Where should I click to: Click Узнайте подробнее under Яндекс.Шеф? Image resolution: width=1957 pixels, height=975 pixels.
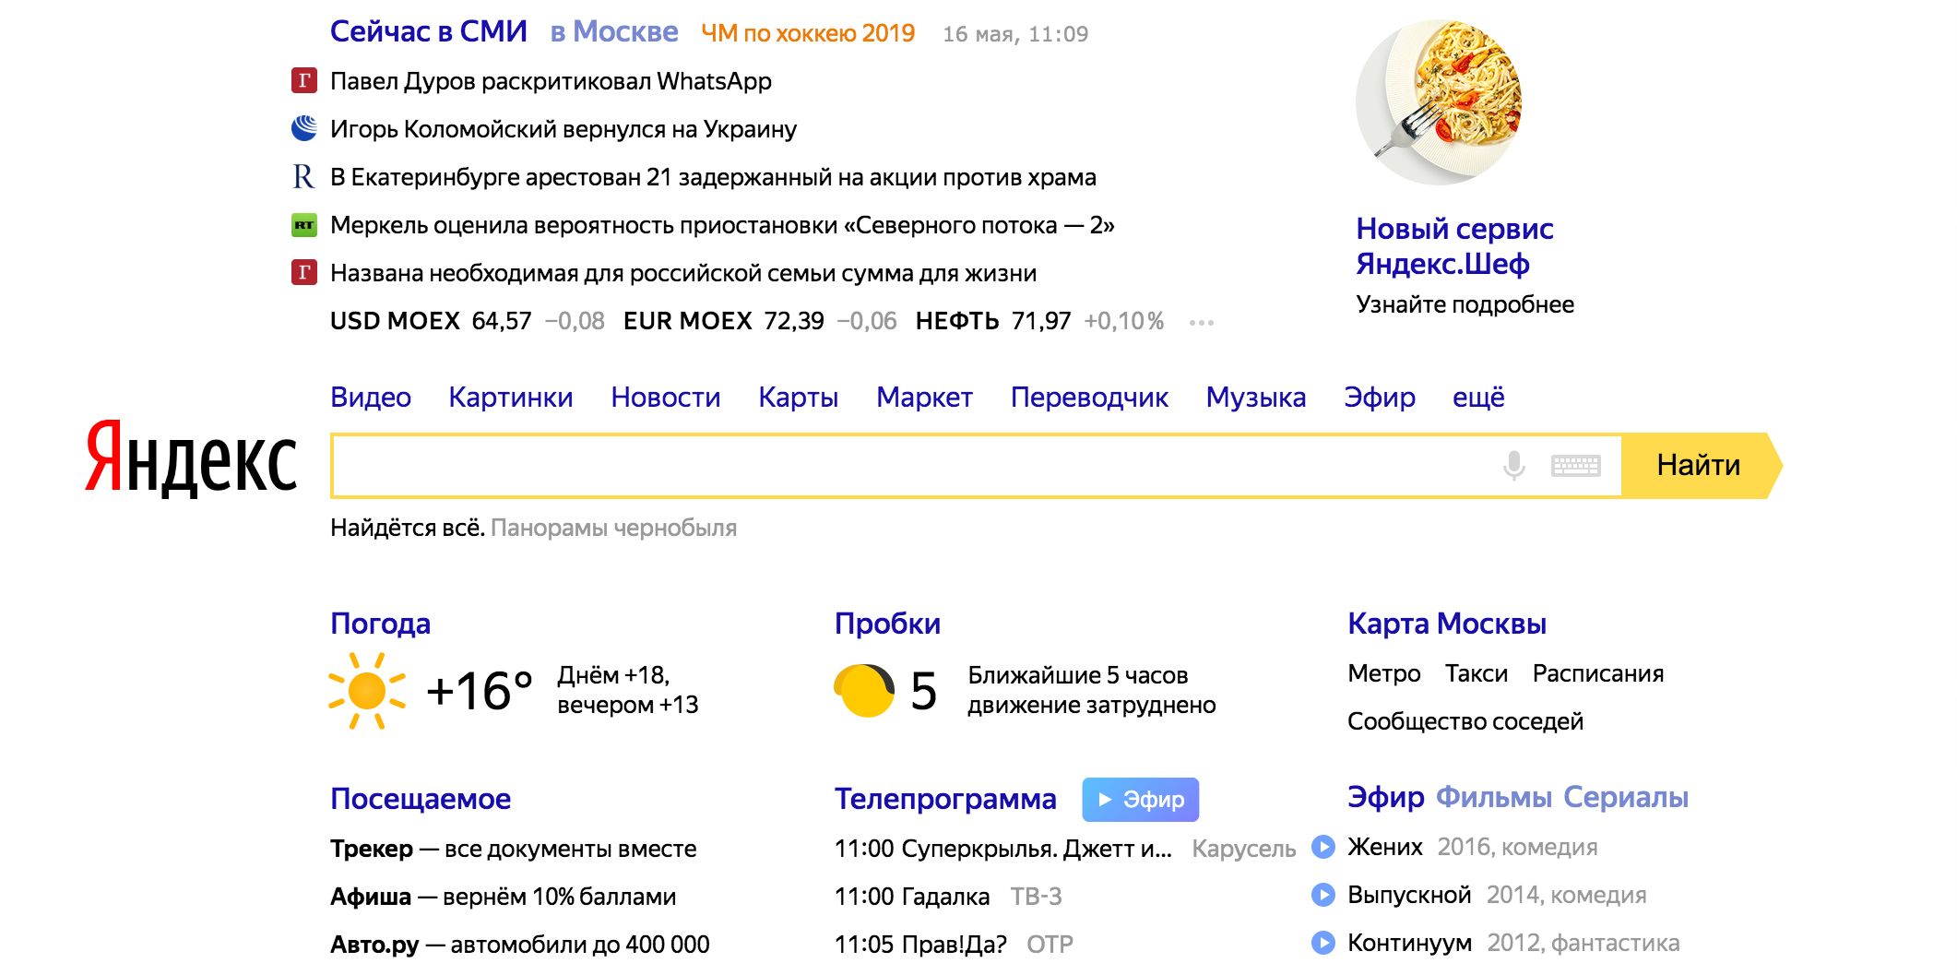pos(1465,304)
